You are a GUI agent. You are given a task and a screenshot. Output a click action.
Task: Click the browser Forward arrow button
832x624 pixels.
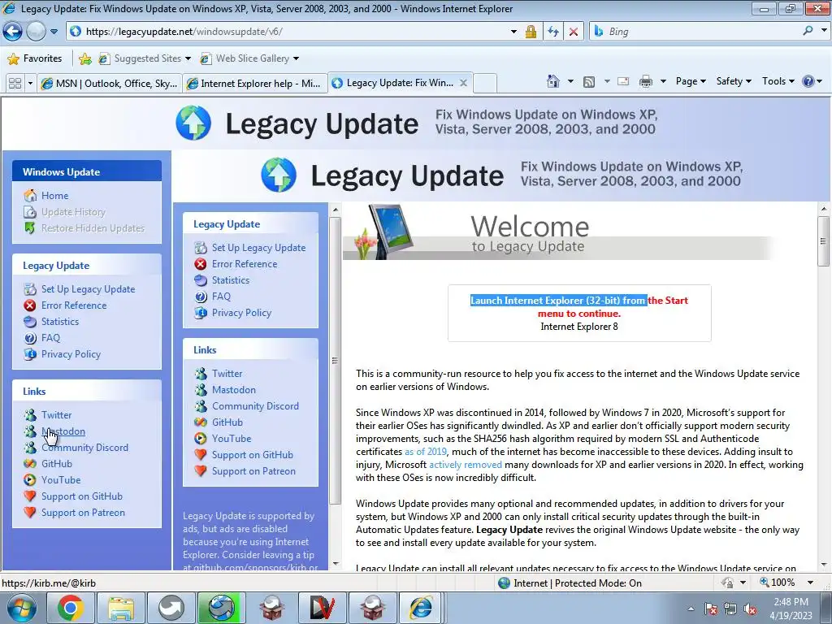coord(36,32)
